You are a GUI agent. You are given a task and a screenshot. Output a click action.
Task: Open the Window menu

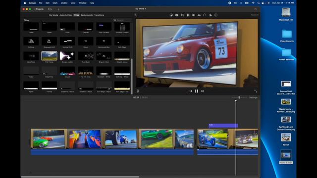point(83,3)
